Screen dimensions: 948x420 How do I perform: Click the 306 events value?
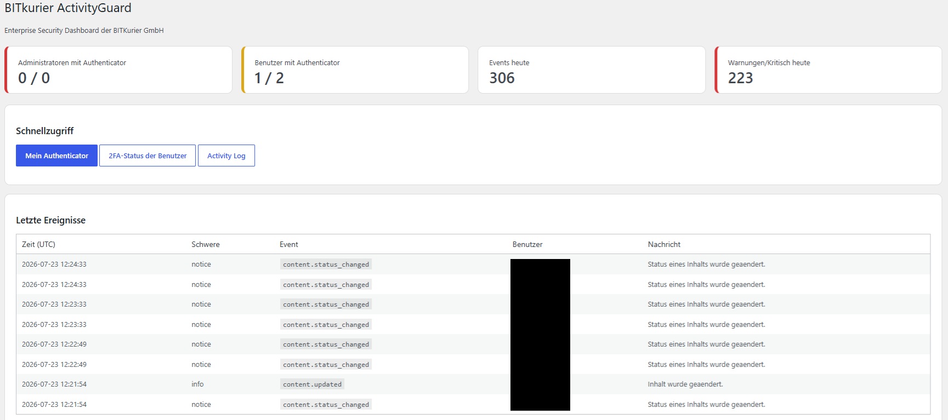(x=502, y=78)
